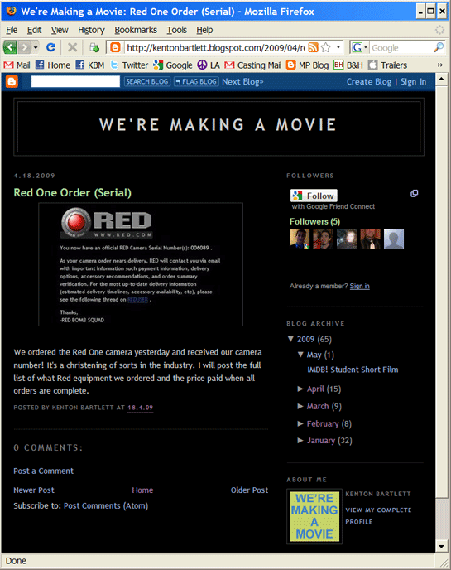Screen dimensions: 451x570
Task: Click the URL address field
Action: coord(216,47)
